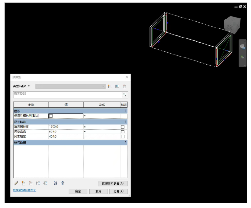
Task: Click sort parameters ascending icon
Action: click(x=55, y=183)
